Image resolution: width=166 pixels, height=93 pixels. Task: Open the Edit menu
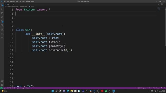click(x=8, y=1)
